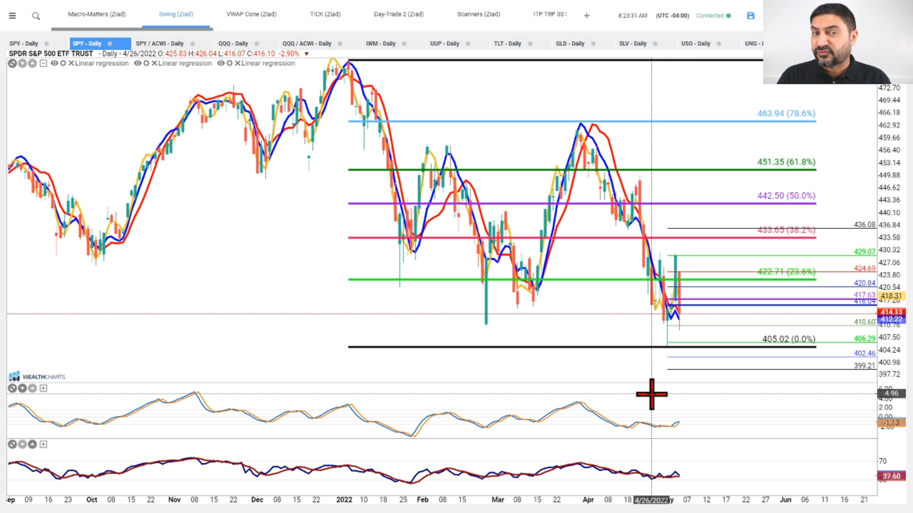Save workspace with the blue disk icon
Screen dimensions: 913x513
click(x=751, y=16)
